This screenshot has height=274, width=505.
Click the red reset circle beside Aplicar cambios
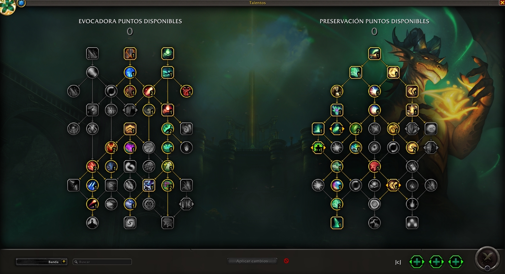[x=286, y=261]
